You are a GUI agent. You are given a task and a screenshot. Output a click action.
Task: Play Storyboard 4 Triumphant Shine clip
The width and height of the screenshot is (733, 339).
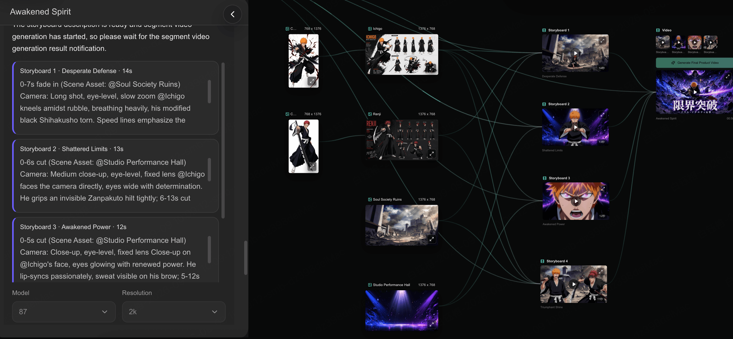[x=574, y=284]
